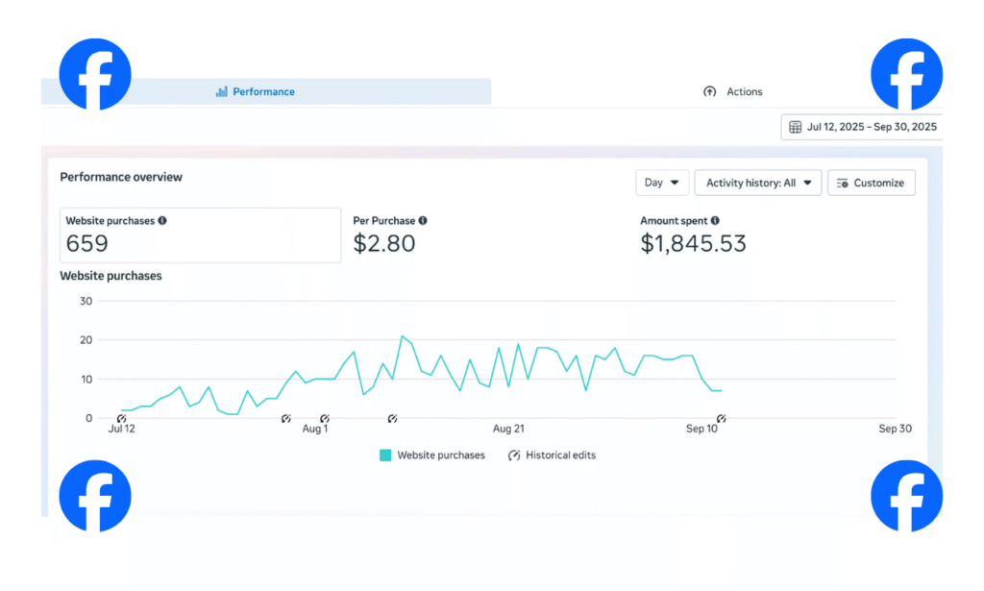Select the historical edit marker between Aug 1 and Aug 21
Viewport: 984px width, 591px height.
click(x=392, y=418)
